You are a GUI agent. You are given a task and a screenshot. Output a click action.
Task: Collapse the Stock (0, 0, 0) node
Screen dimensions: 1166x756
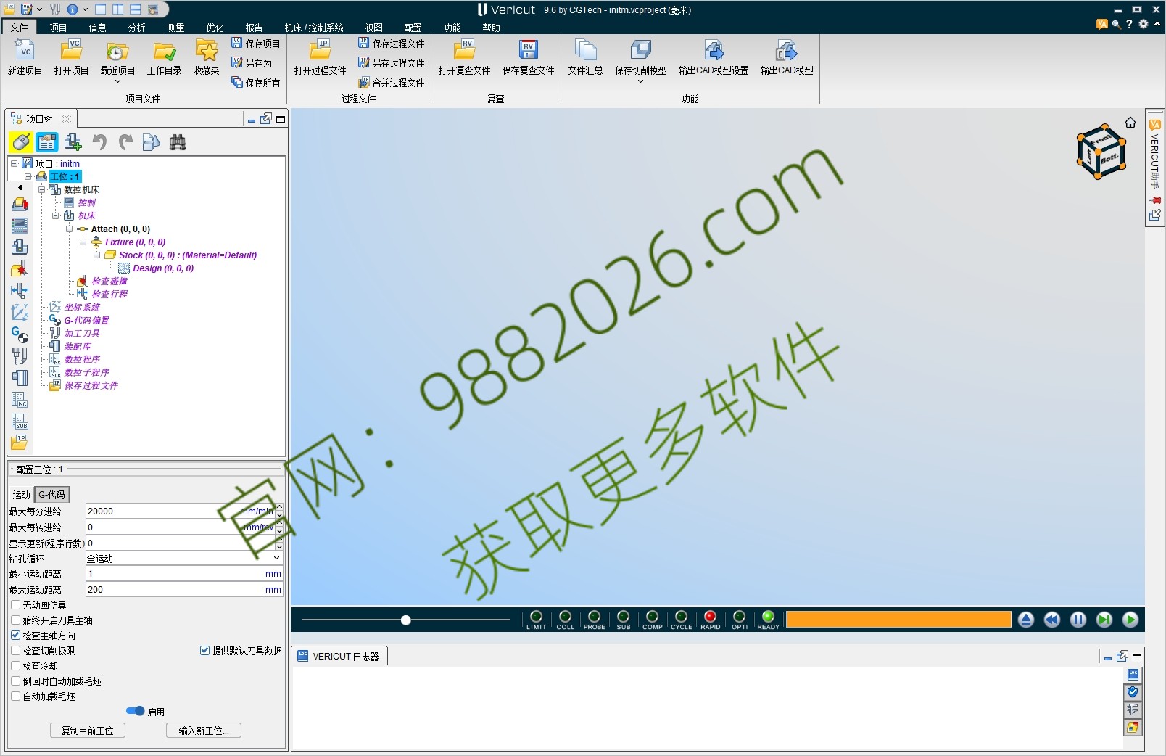tap(96, 255)
